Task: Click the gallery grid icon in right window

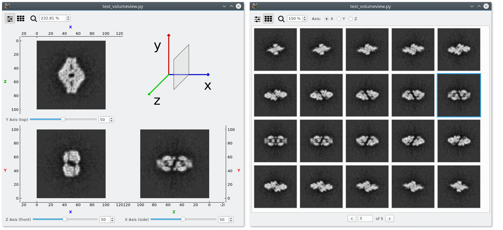Action: [x=268, y=19]
